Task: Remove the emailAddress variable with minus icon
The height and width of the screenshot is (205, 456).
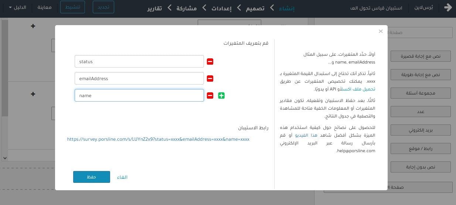Action: (210, 79)
